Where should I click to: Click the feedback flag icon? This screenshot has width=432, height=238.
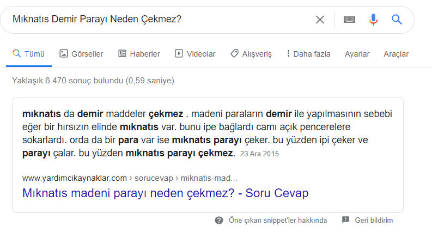point(345,220)
